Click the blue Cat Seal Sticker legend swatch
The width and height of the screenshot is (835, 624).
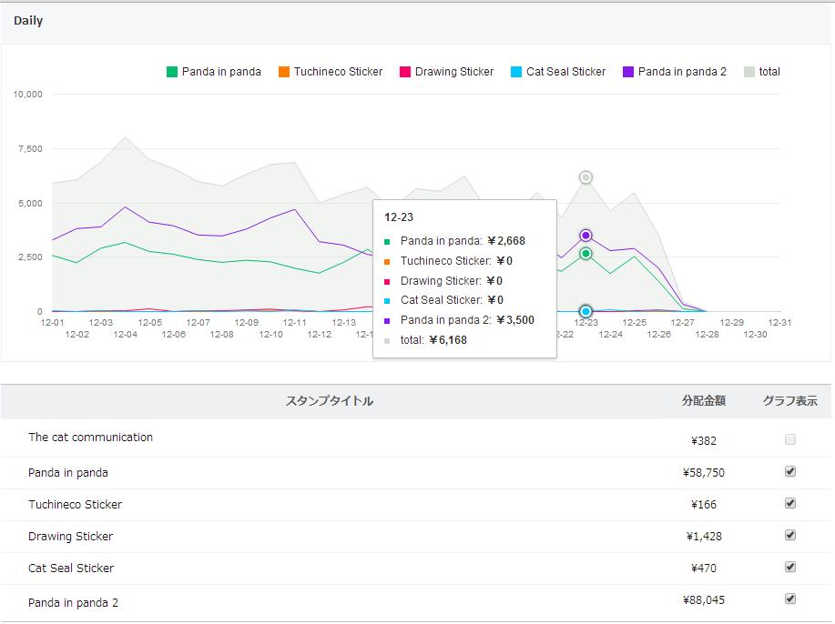coord(516,72)
